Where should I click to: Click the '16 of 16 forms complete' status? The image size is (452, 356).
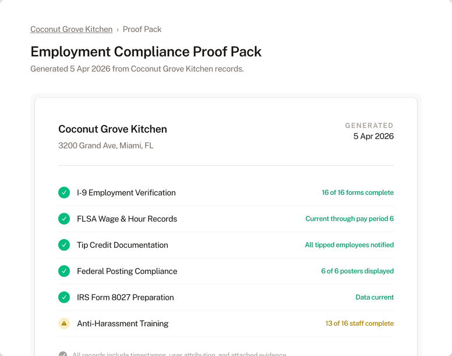tap(358, 193)
